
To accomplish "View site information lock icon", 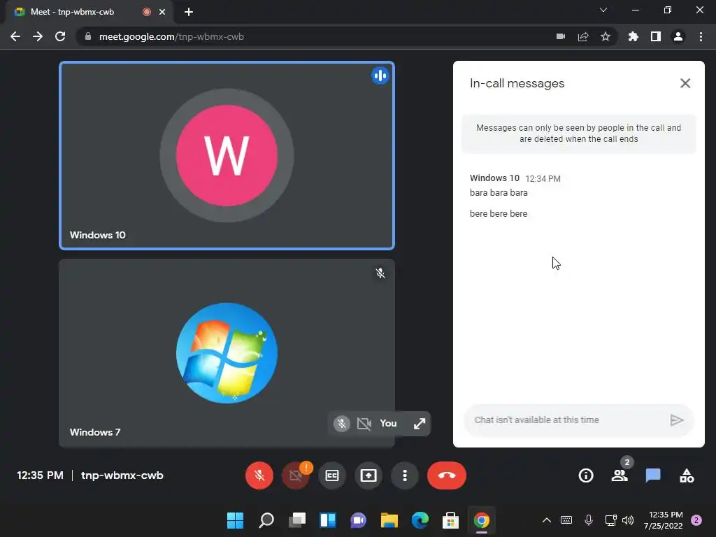I will (88, 36).
